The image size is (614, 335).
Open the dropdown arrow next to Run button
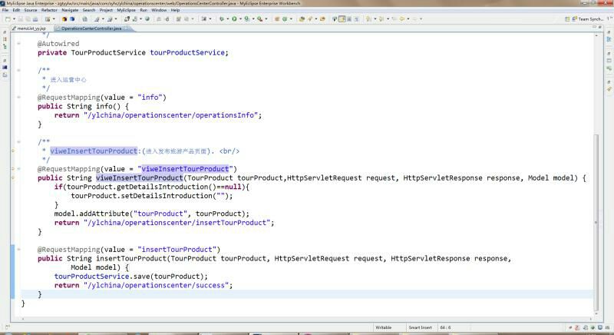tap(242, 18)
